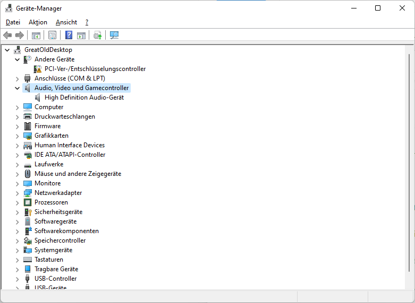
Task: Scan for hardware changes via monitor icon
Action: pyautogui.click(x=114, y=35)
